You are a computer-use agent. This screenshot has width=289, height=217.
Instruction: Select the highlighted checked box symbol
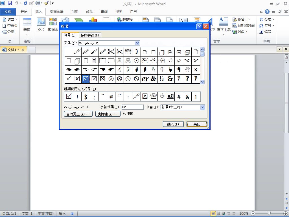tap(86, 79)
